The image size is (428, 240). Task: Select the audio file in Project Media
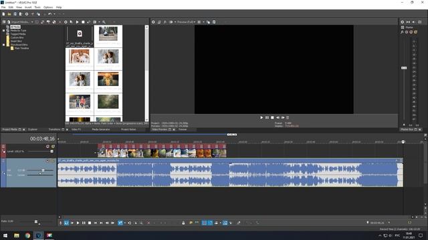tap(80, 36)
